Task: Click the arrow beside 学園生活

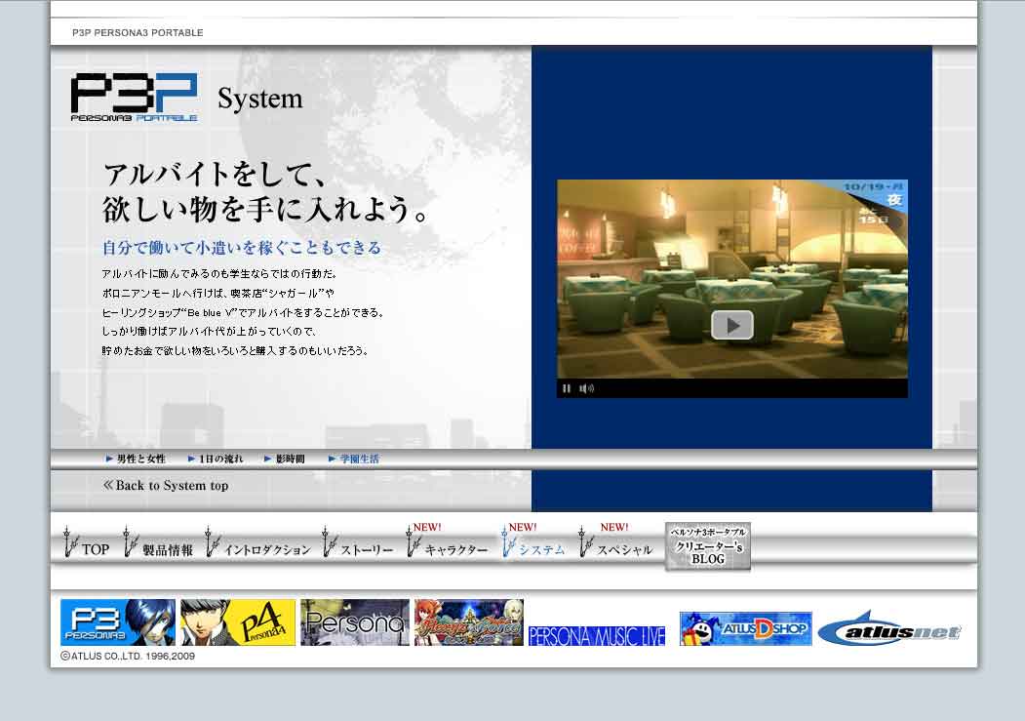Action: (x=332, y=459)
